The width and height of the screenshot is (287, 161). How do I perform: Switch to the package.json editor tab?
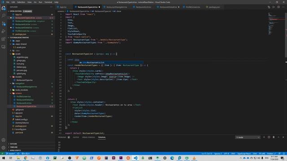click(x=214, y=7)
